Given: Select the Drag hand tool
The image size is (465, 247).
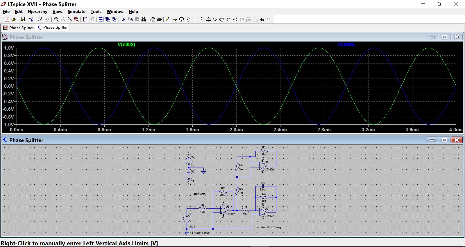Looking at the screenshot, I should pos(228,19).
